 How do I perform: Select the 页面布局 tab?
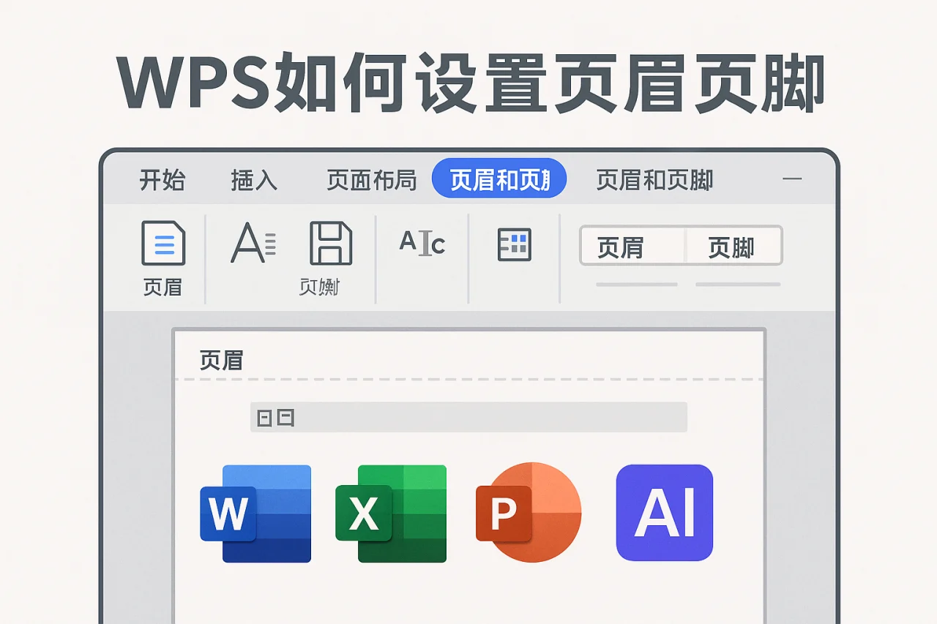(x=370, y=179)
